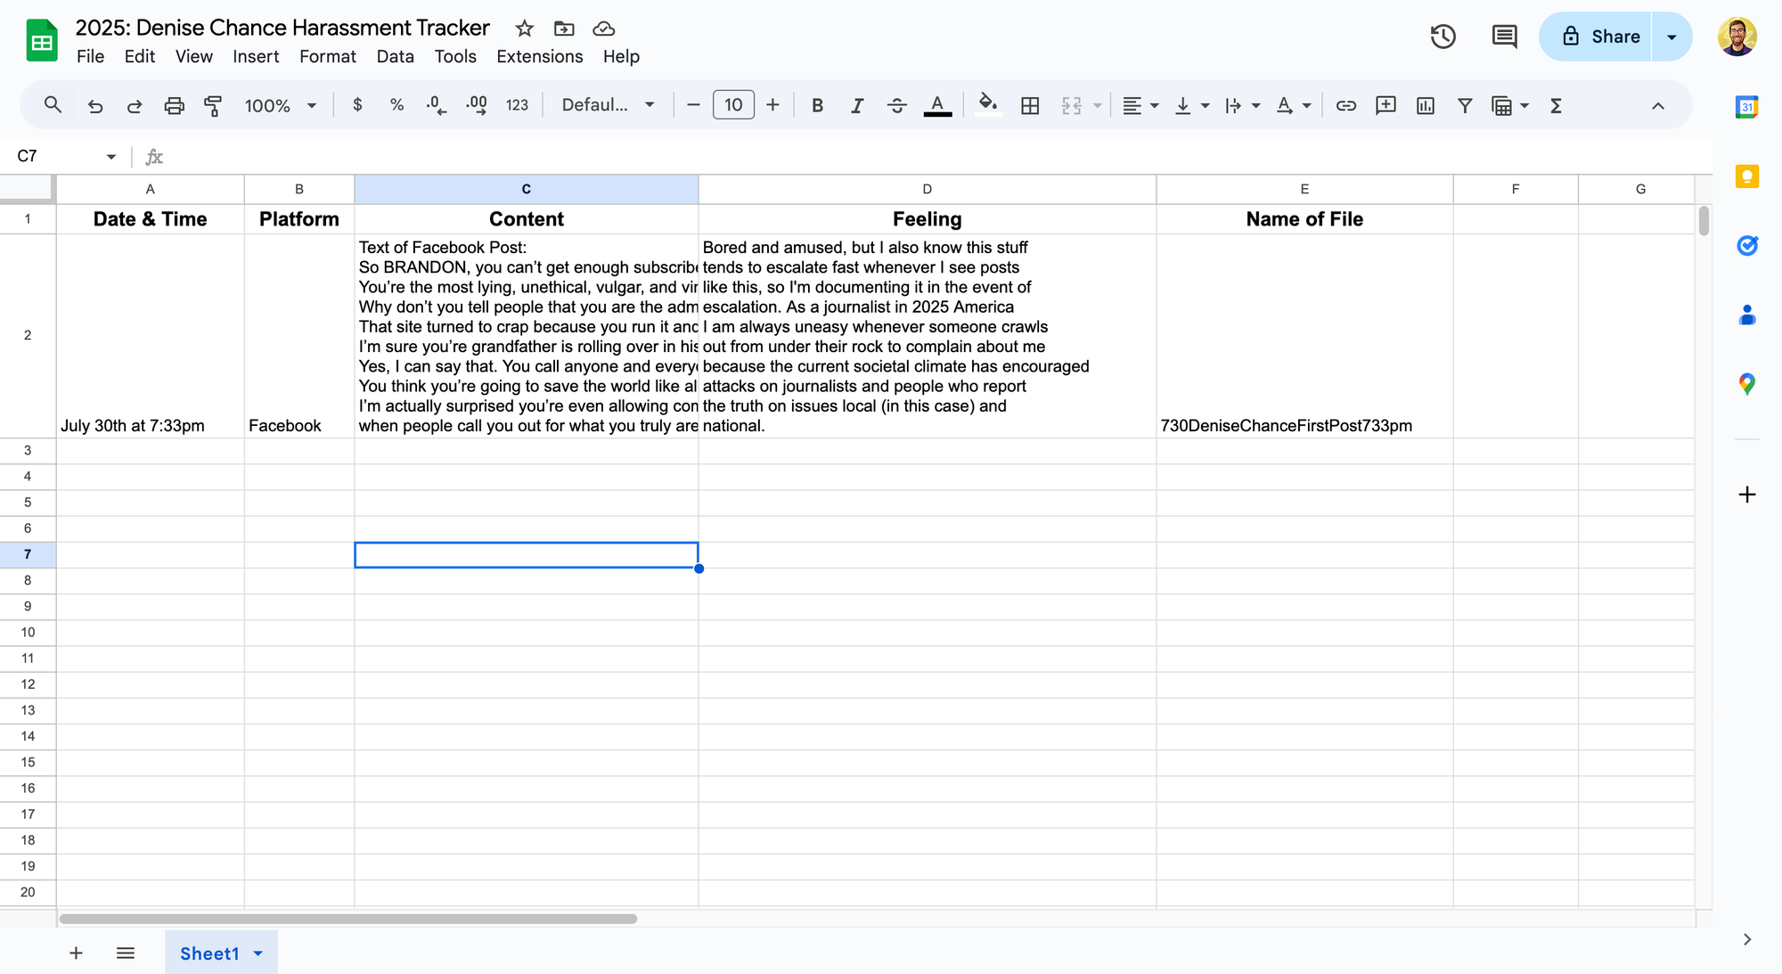
Task: Click the functions sigma icon
Action: pyautogui.click(x=1556, y=106)
